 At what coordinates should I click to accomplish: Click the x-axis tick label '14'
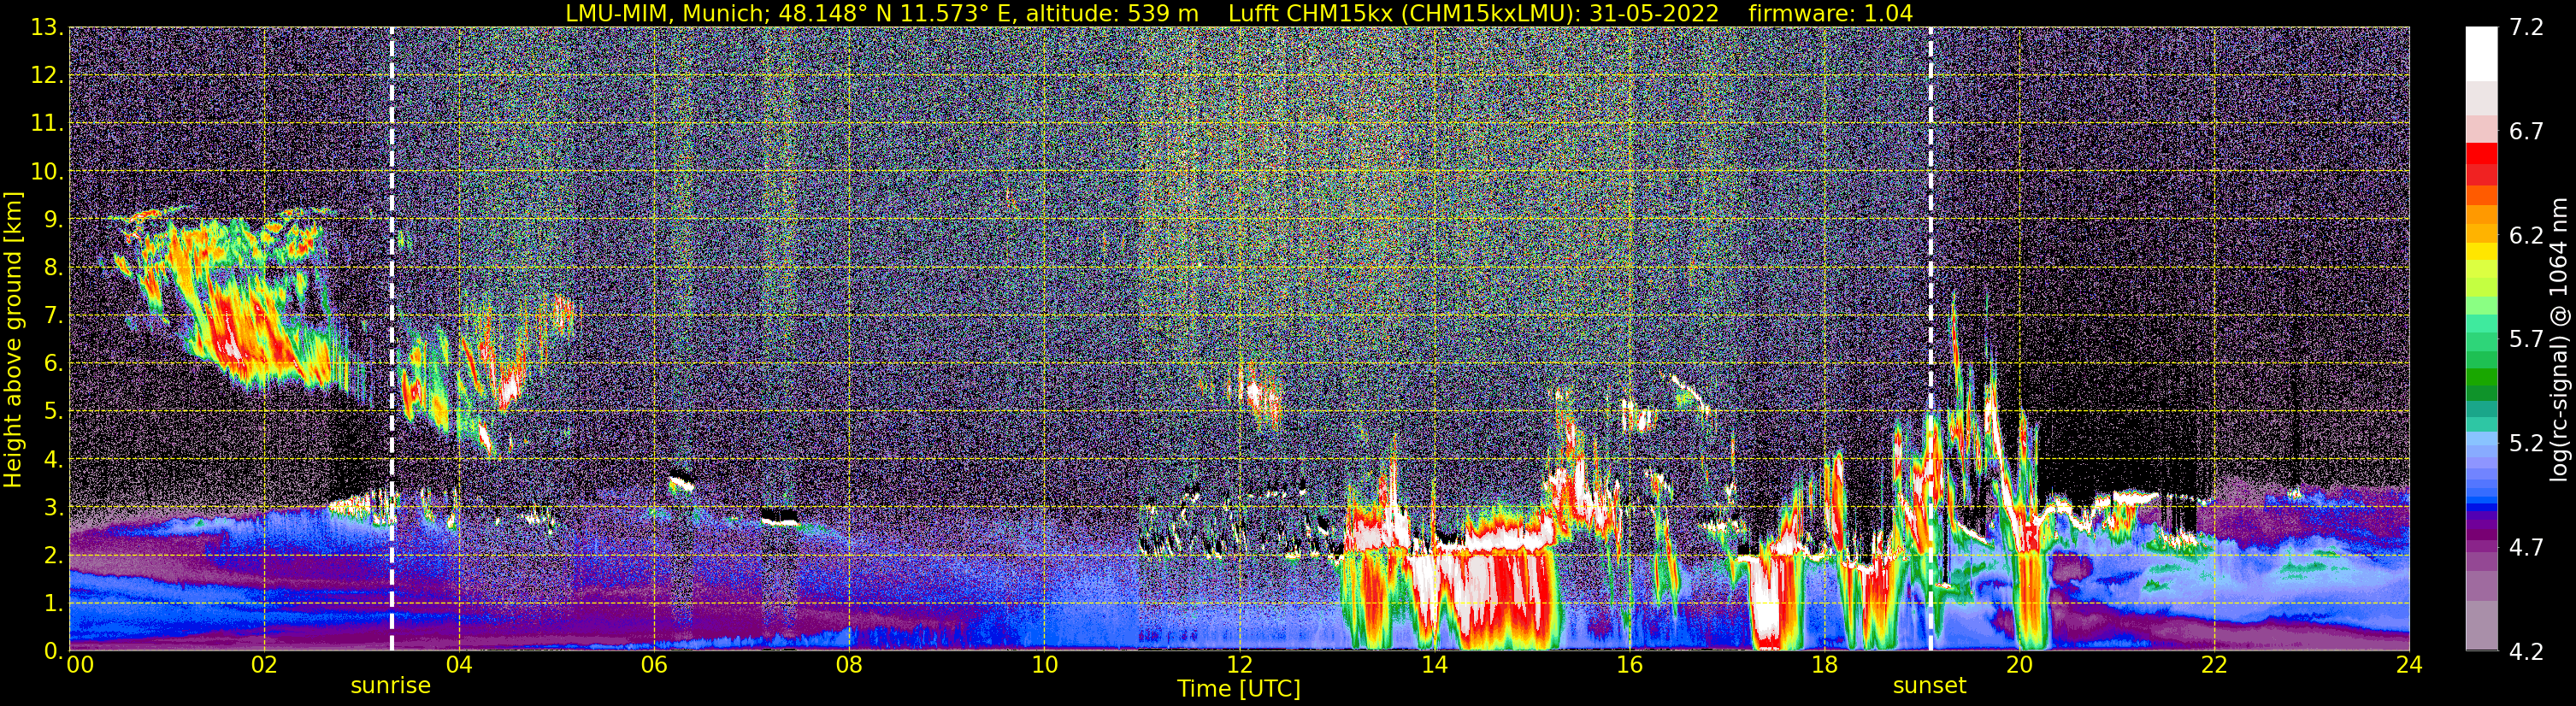point(1434,666)
